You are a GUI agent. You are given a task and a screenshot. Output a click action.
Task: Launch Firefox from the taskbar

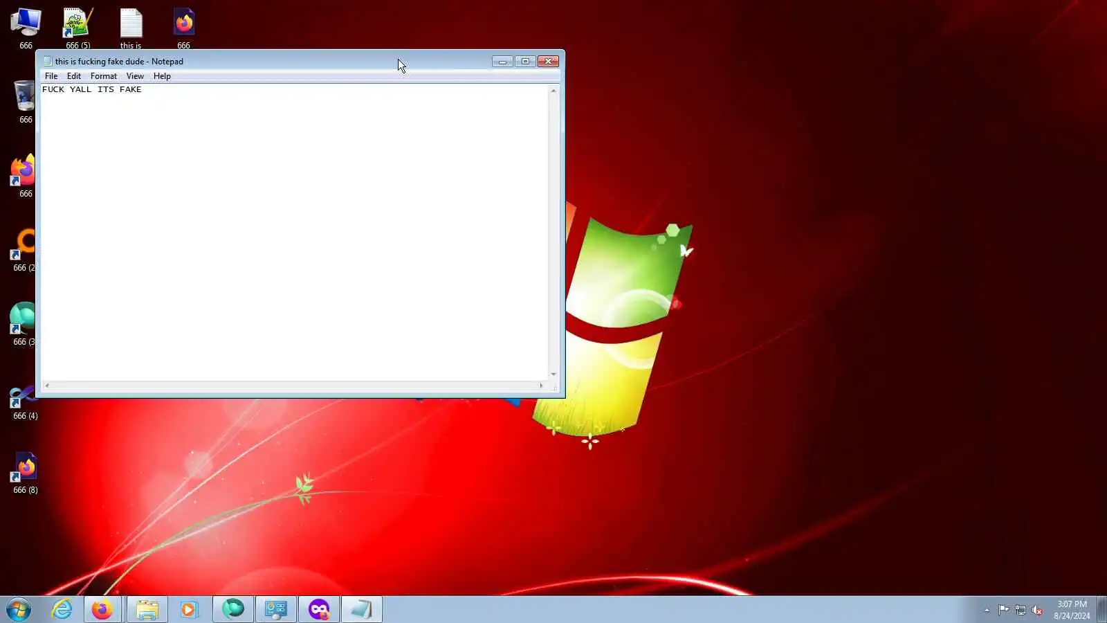click(103, 610)
